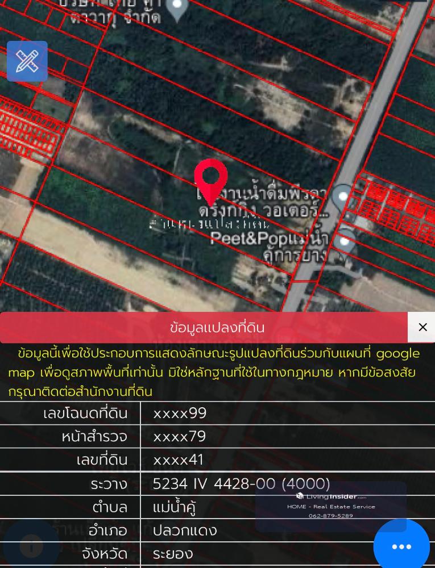Click the LivingInsider logo watermark
This screenshot has height=568, width=435.
pos(331,496)
